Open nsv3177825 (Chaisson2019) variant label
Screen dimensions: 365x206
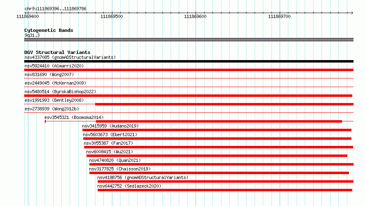pyautogui.click(x=120, y=169)
